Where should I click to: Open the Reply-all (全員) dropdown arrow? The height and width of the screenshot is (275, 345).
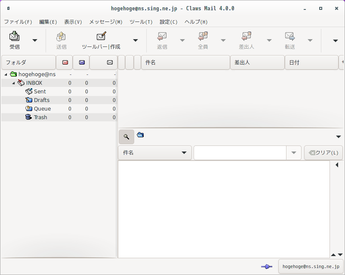click(223, 40)
